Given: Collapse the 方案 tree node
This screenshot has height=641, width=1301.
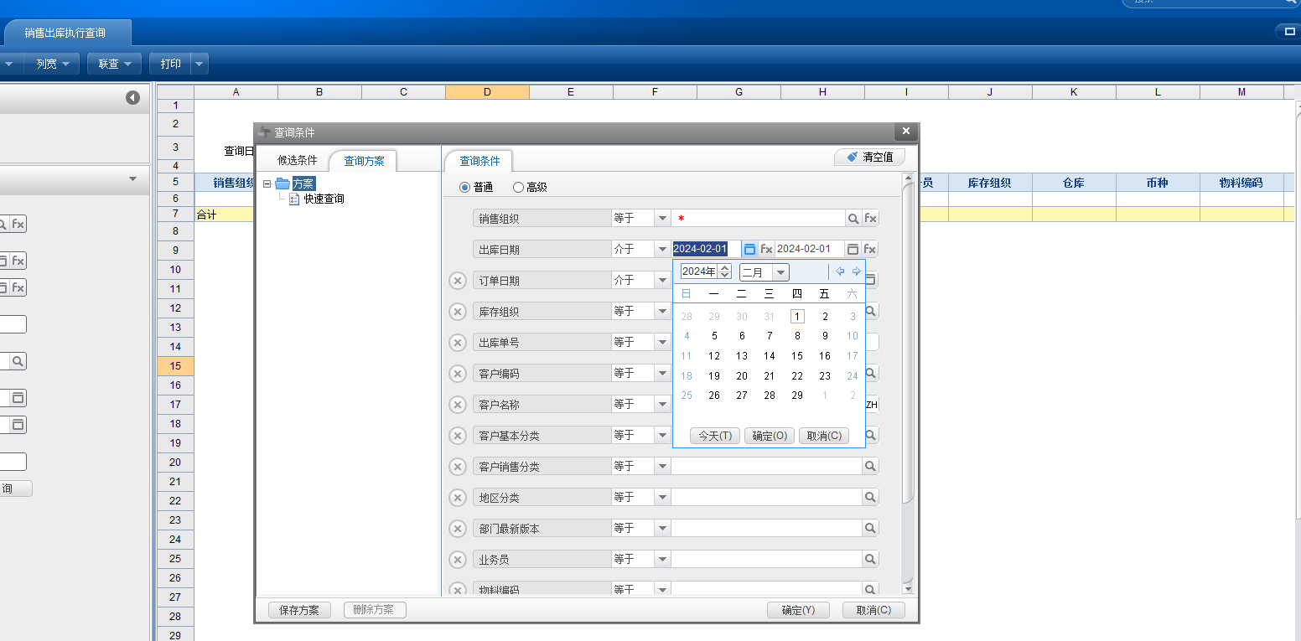Looking at the screenshot, I should [x=267, y=184].
